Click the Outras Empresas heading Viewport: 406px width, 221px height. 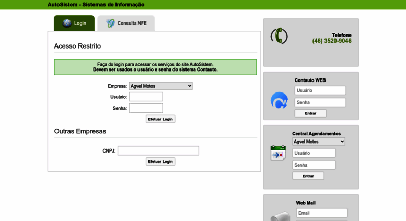click(x=80, y=131)
